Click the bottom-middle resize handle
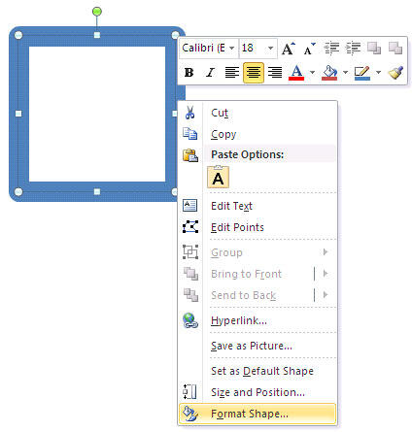This screenshot has height=432, width=412. pos(97,192)
